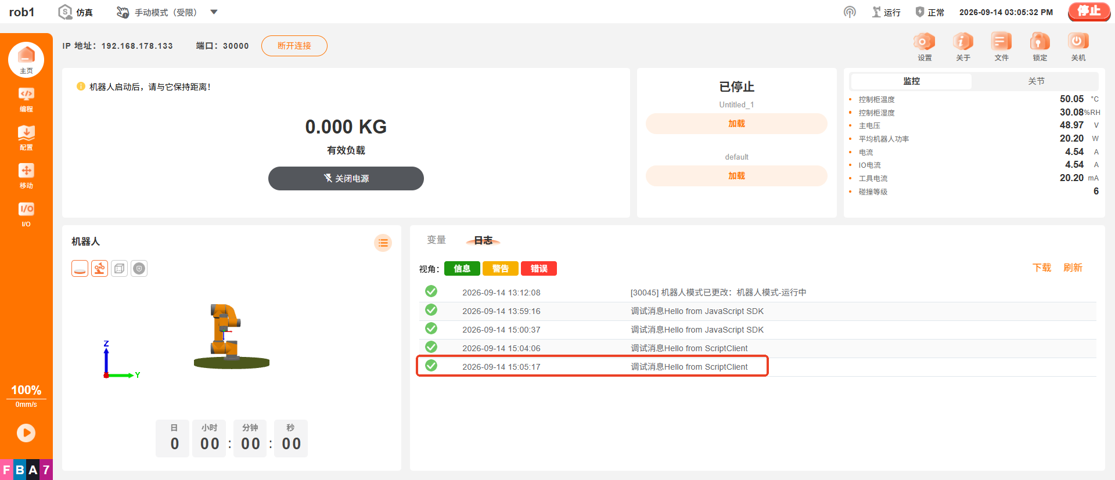Click the 锁定 lock icon
The image size is (1115, 480).
1040,46
